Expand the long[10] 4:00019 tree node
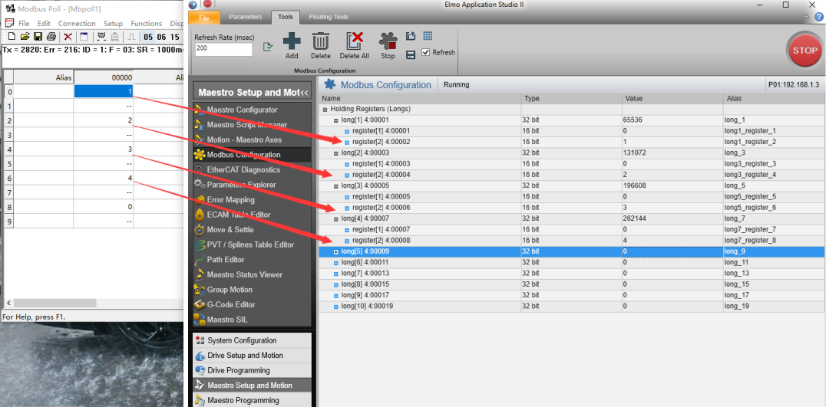This screenshot has height=407, width=829. (x=335, y=307)
